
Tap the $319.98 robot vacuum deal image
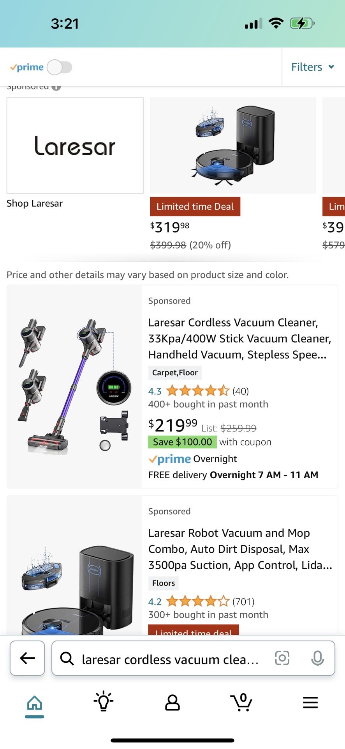[x=233, y=146]
